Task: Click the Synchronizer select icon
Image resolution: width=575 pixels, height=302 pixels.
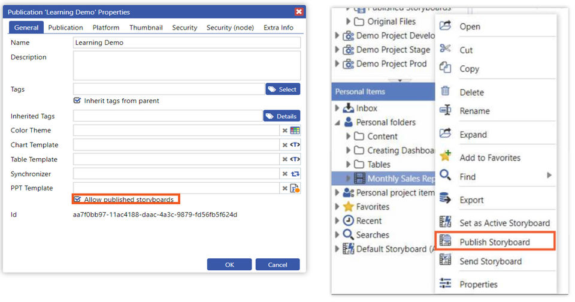Action: [295, 174]
